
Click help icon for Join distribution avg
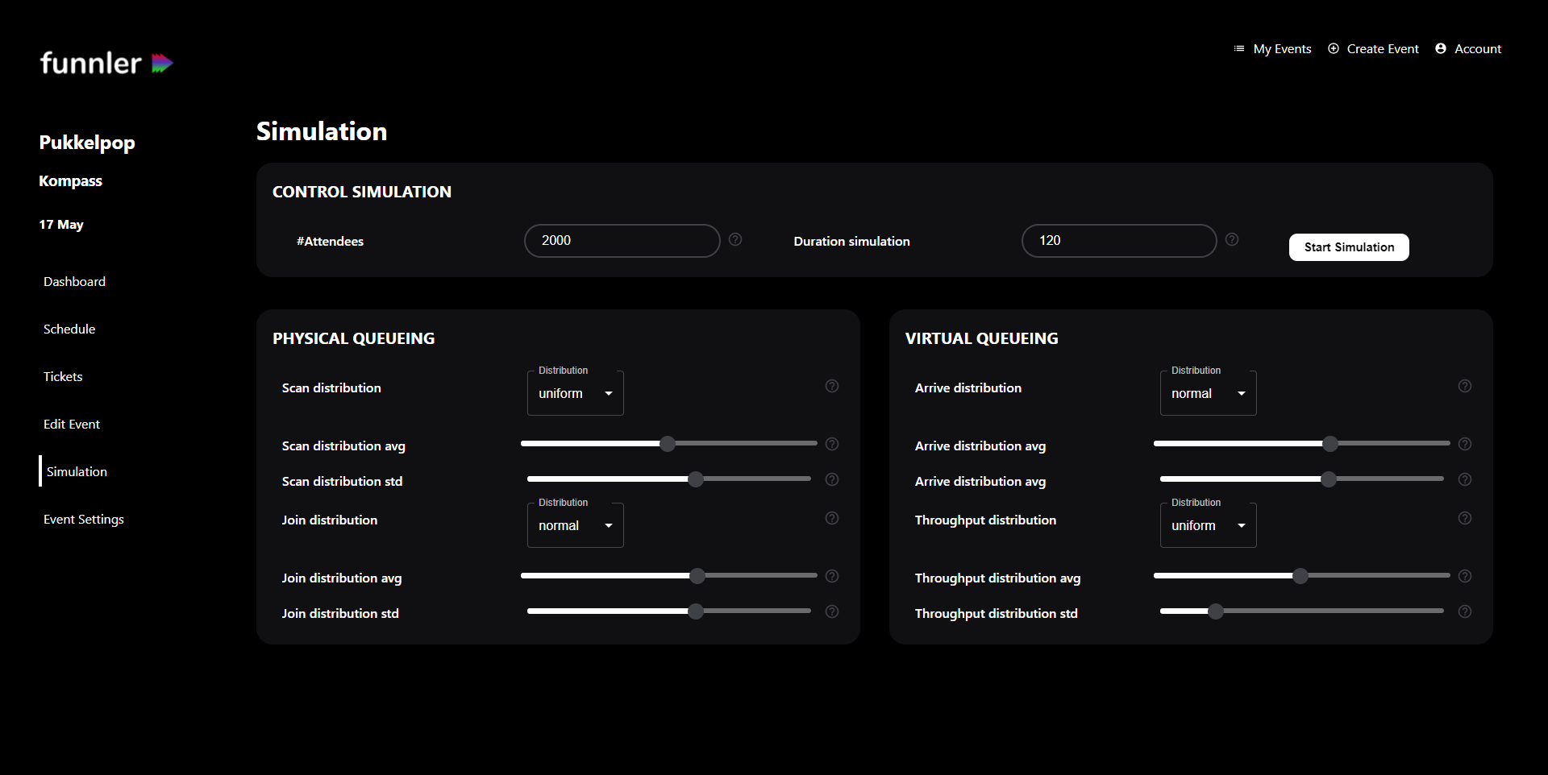[832, 576]
